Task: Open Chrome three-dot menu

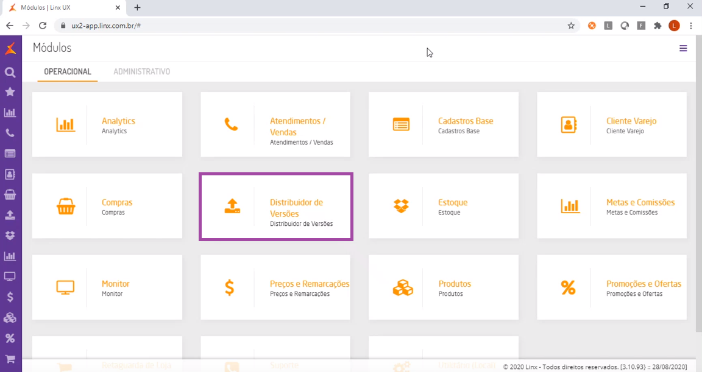Action: pyautogui.click(x=690, y=26)
